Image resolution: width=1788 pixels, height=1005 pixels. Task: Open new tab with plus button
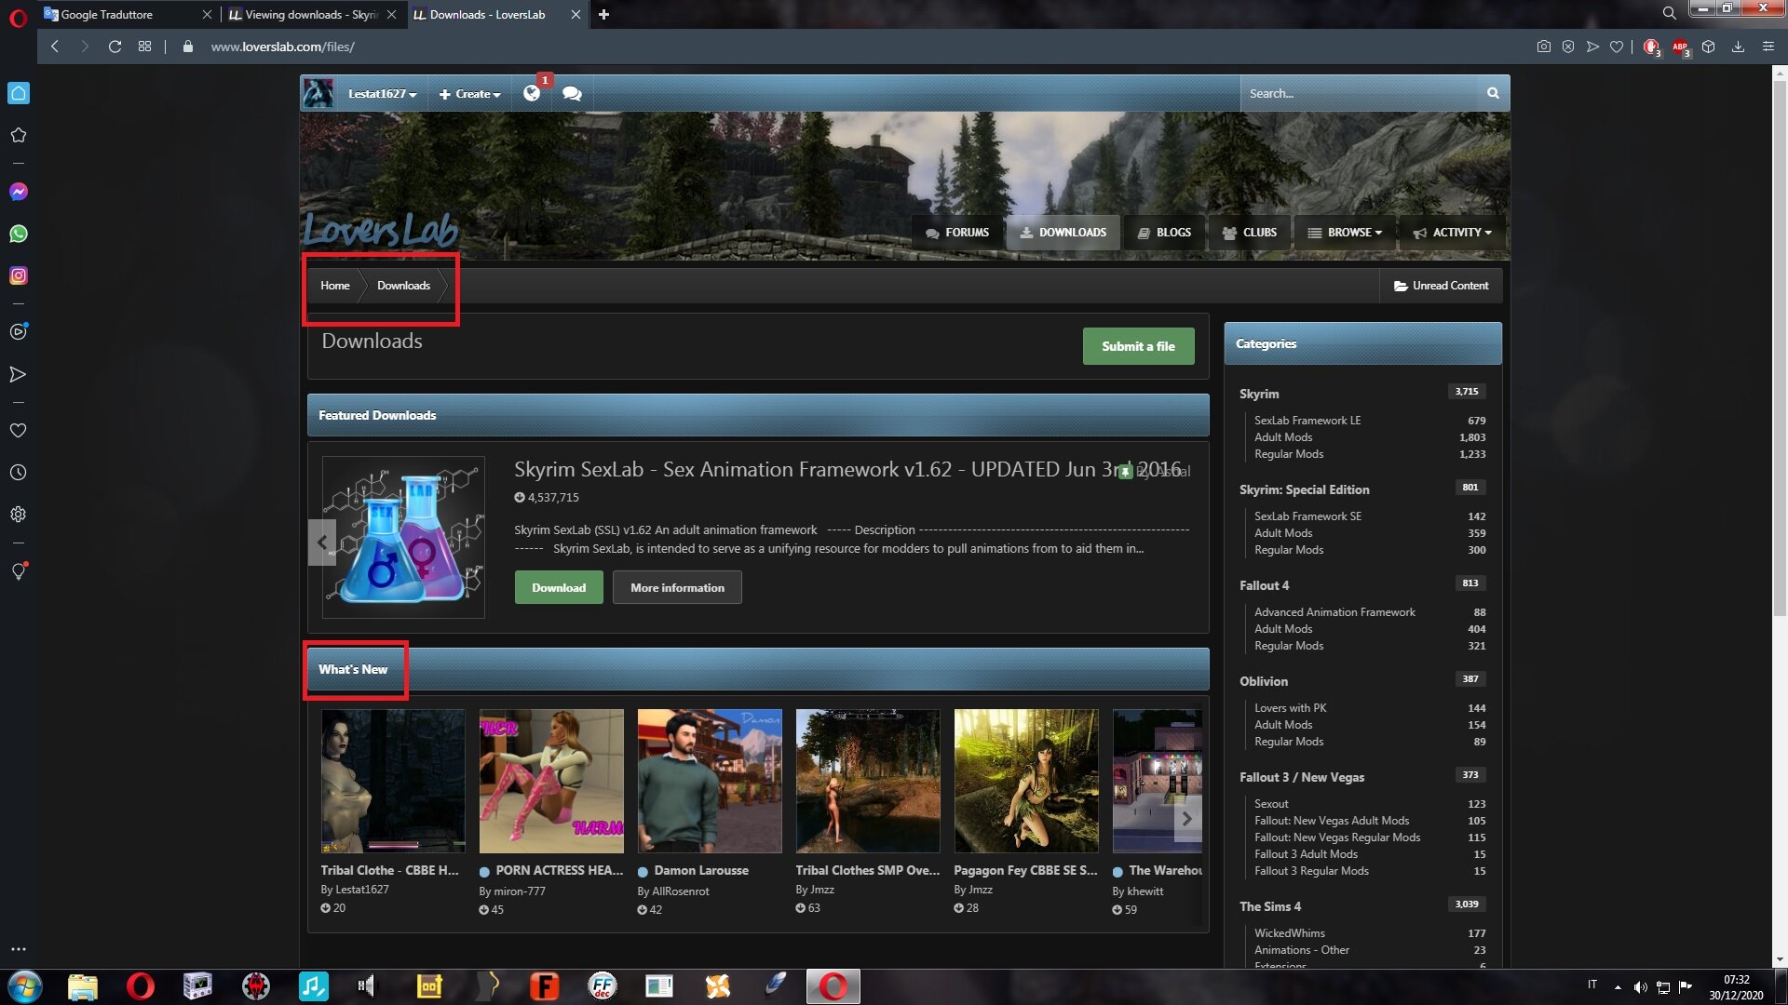click(x=603, y=14)
